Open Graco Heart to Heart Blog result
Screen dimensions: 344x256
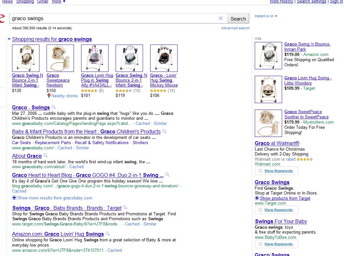(88, 175)
